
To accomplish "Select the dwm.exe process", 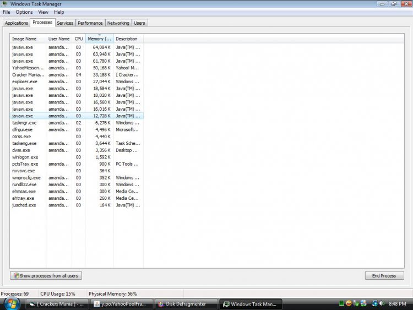I will (x=77, y=150).
